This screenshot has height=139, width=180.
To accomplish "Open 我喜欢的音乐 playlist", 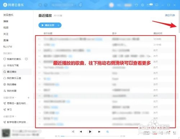I will (14, 59).
